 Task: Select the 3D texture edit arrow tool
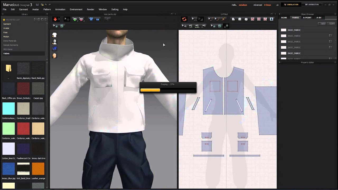(55, 26)
